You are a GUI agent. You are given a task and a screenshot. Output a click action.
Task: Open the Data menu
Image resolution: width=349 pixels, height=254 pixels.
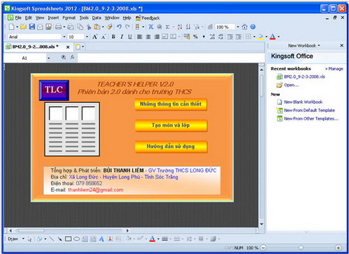pyautogui.click(x=96, y=18)
